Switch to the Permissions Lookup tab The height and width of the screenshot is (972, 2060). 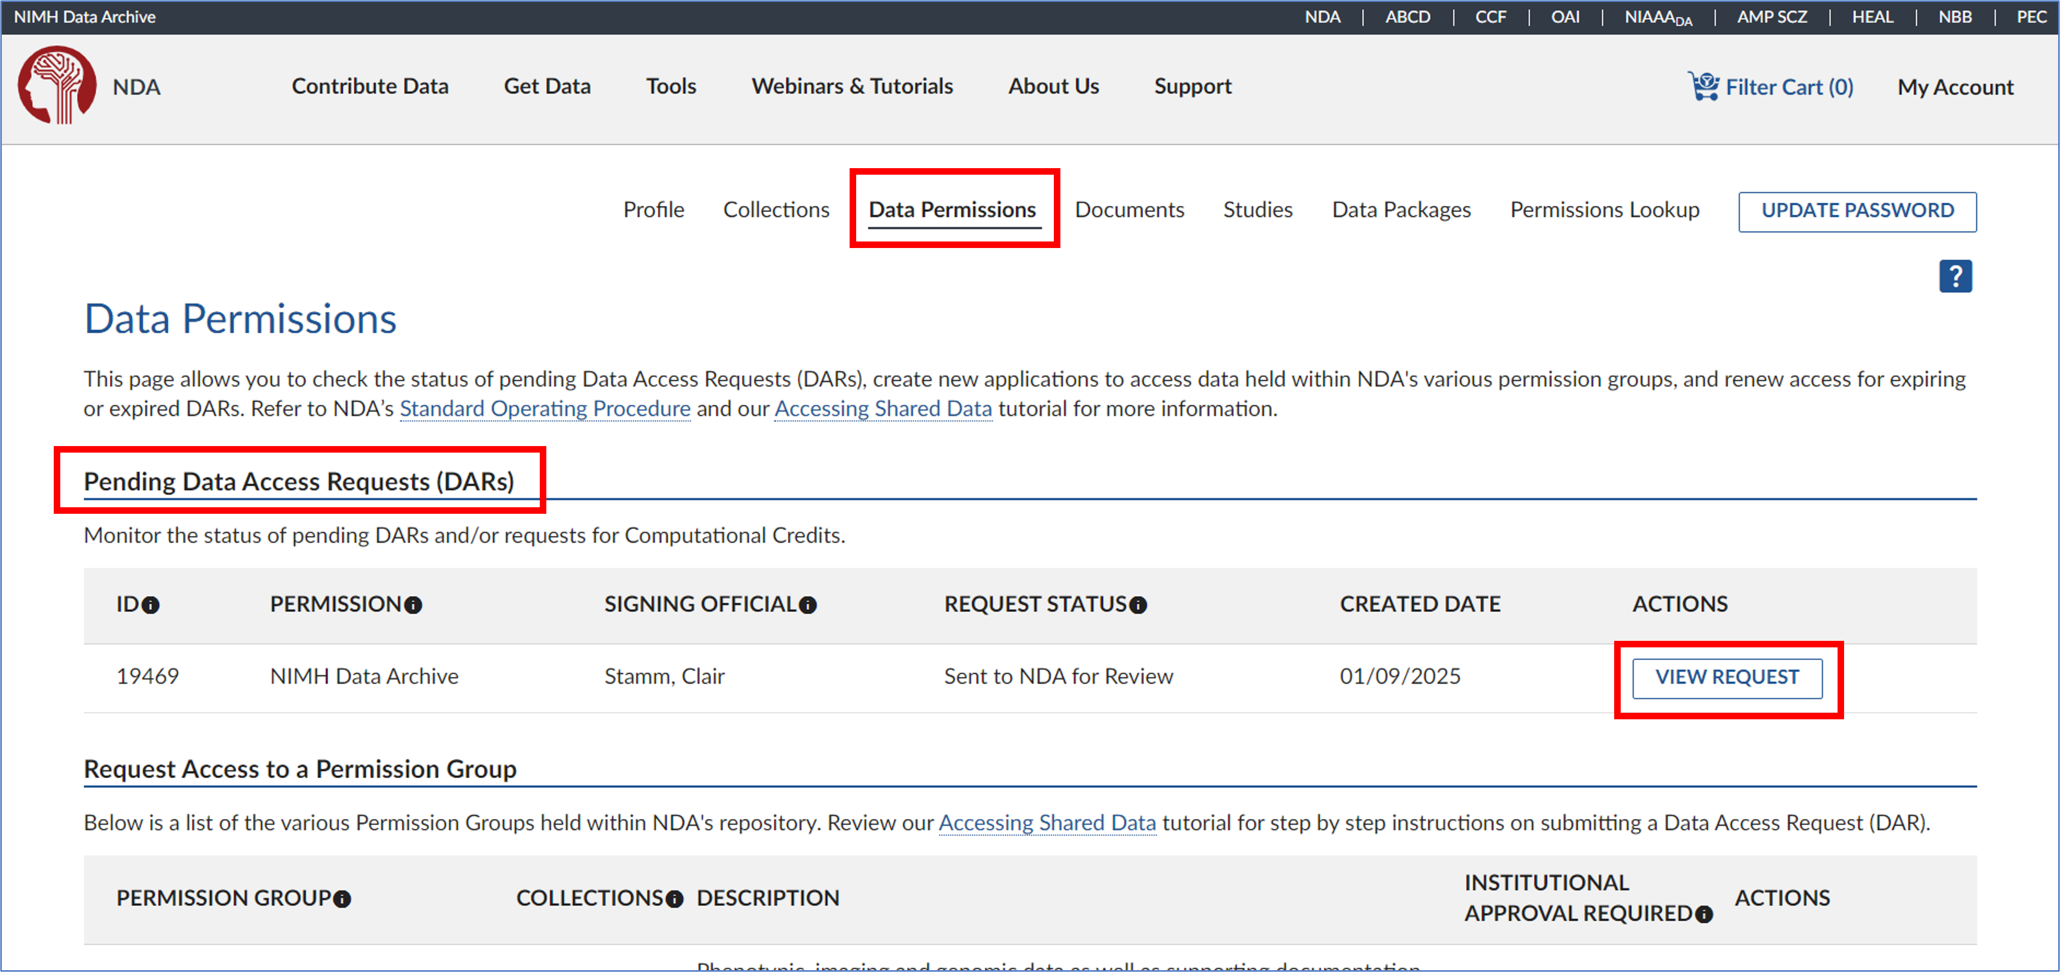[1604, 209]
